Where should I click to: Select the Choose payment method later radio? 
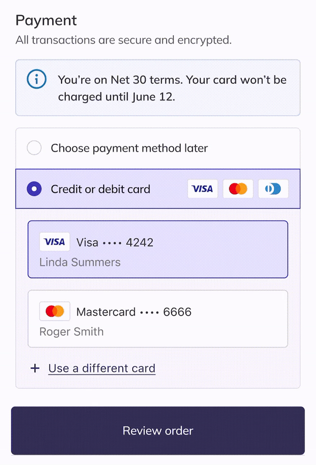34,148
